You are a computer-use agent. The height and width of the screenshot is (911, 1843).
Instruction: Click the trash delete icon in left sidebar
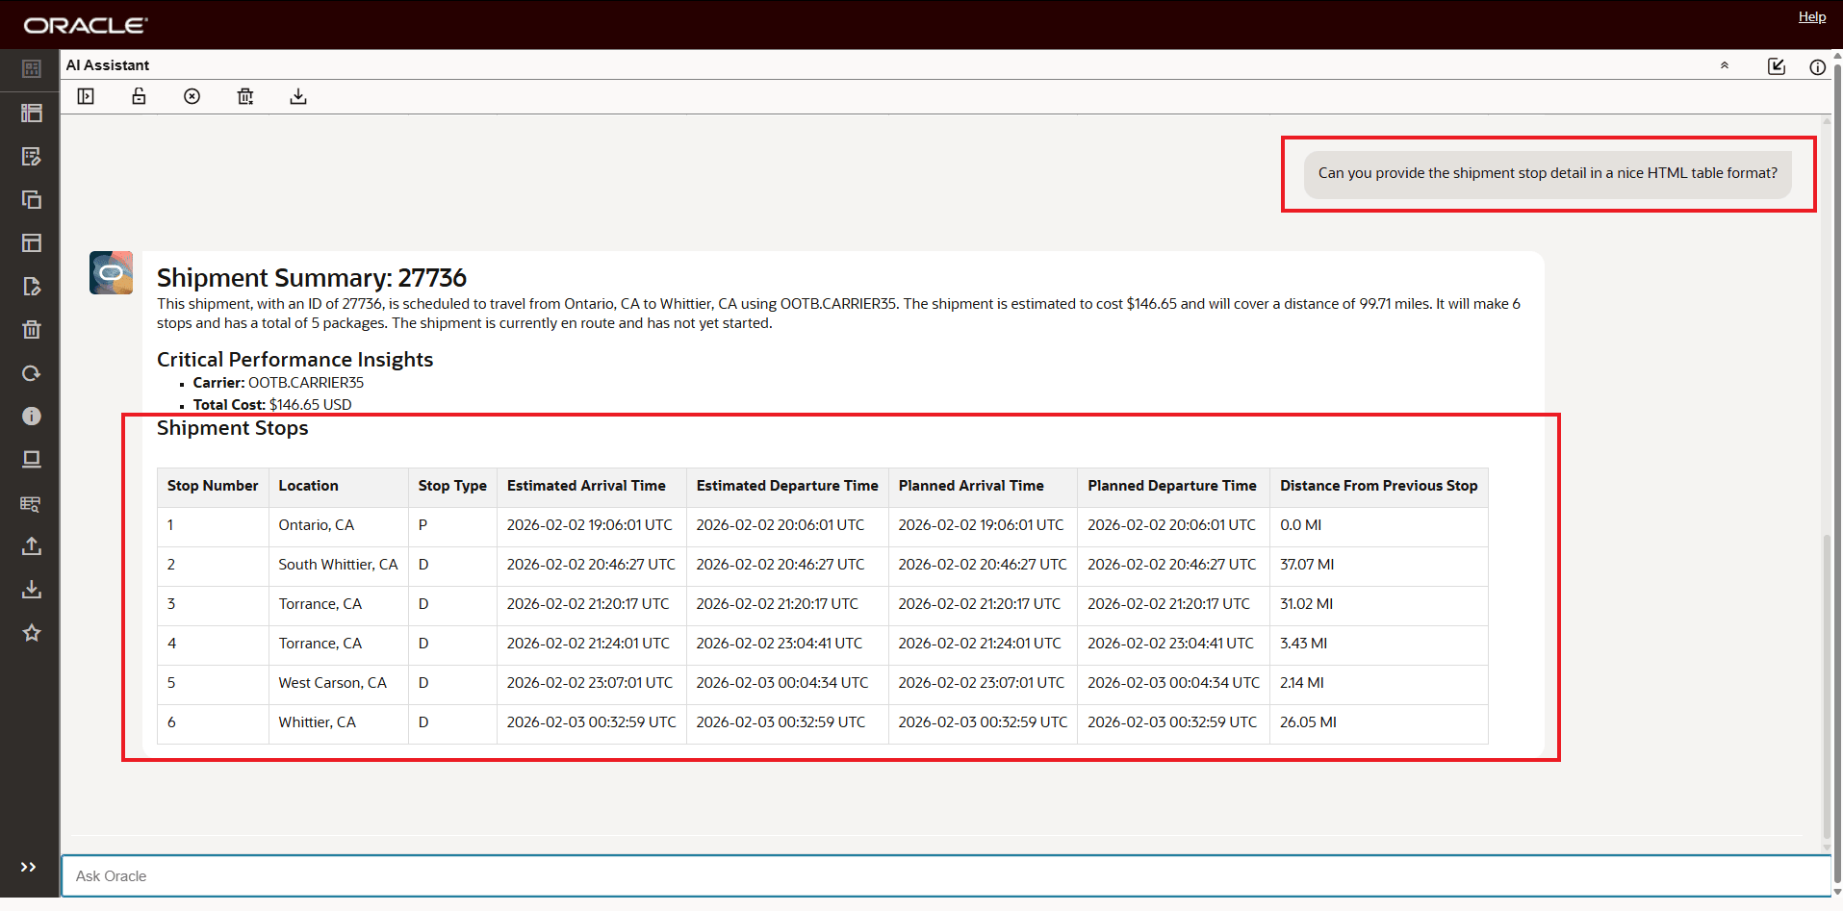click(31, 329)
